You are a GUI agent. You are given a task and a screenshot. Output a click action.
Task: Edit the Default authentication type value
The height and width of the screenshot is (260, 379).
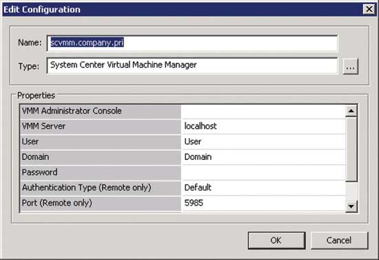(x=263, y=188)
